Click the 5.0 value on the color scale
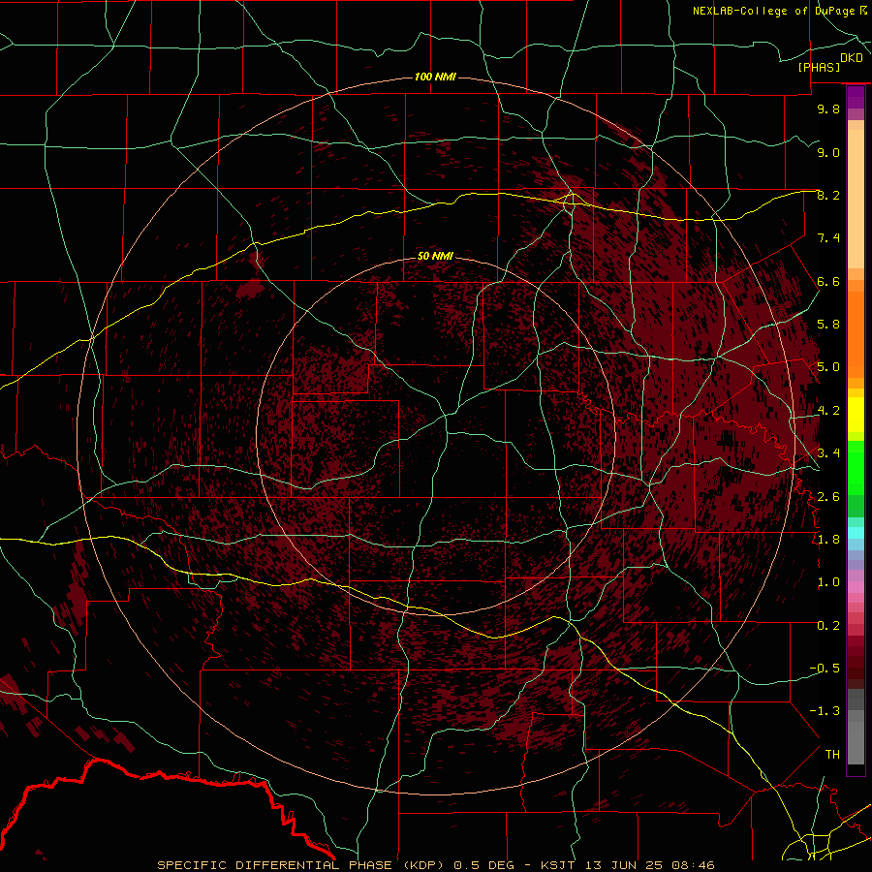 click(828, 367)
